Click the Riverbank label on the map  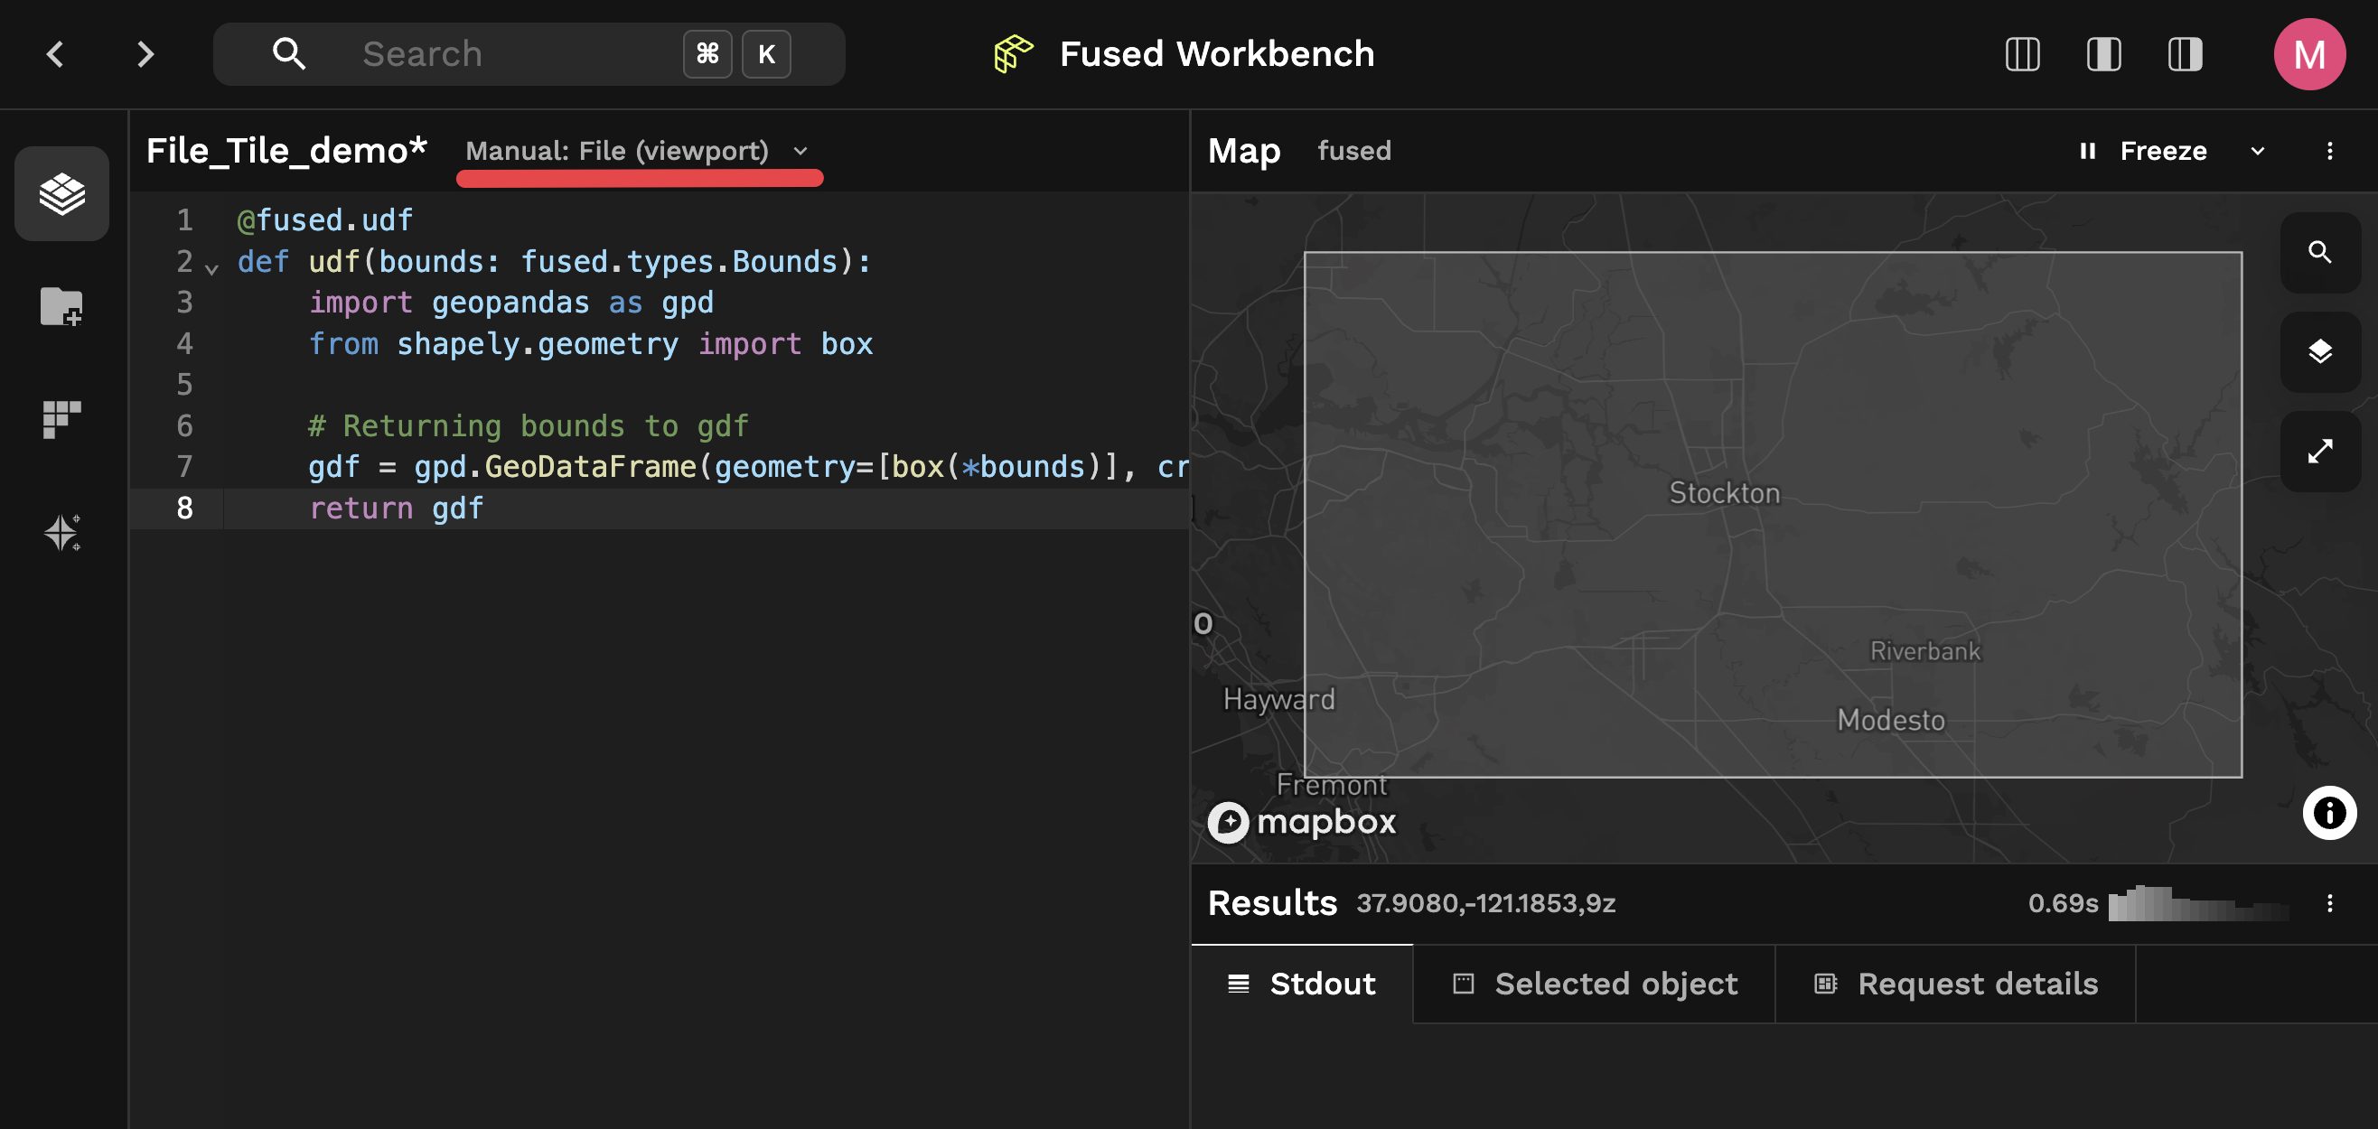[x=1924, y=651]
